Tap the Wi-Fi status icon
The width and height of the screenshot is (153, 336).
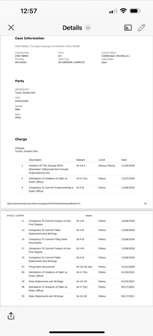(x=123, y=11)
